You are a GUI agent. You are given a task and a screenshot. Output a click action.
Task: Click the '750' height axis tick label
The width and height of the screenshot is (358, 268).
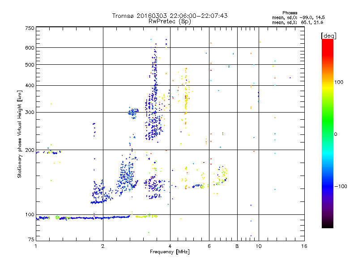[x=30, y=28]
